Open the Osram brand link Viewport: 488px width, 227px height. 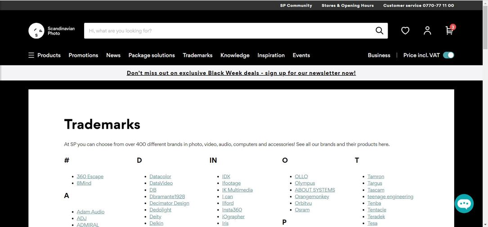(x=302, y=210)
